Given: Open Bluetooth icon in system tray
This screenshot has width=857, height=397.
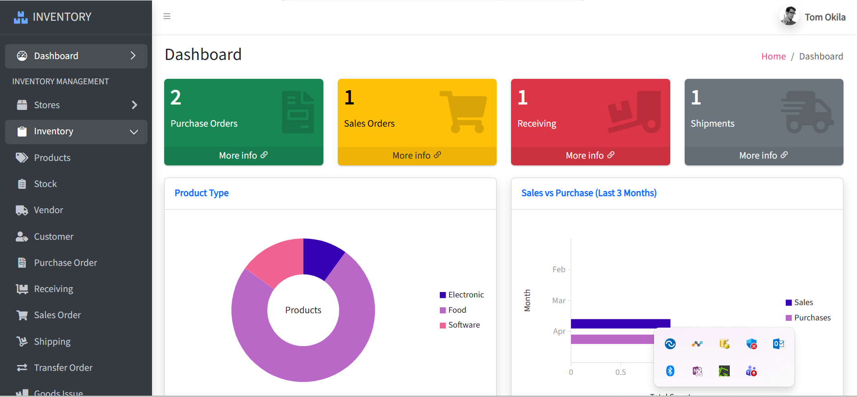Looking at the screenshot, I should pos(670,371).
